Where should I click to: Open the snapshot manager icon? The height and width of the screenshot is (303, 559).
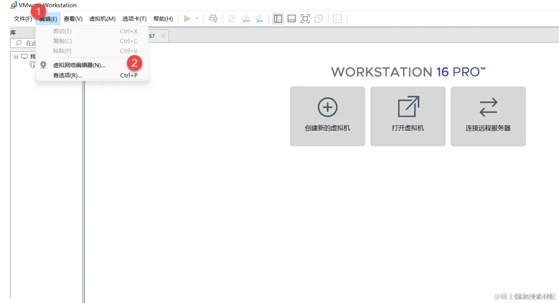(259, 19)
